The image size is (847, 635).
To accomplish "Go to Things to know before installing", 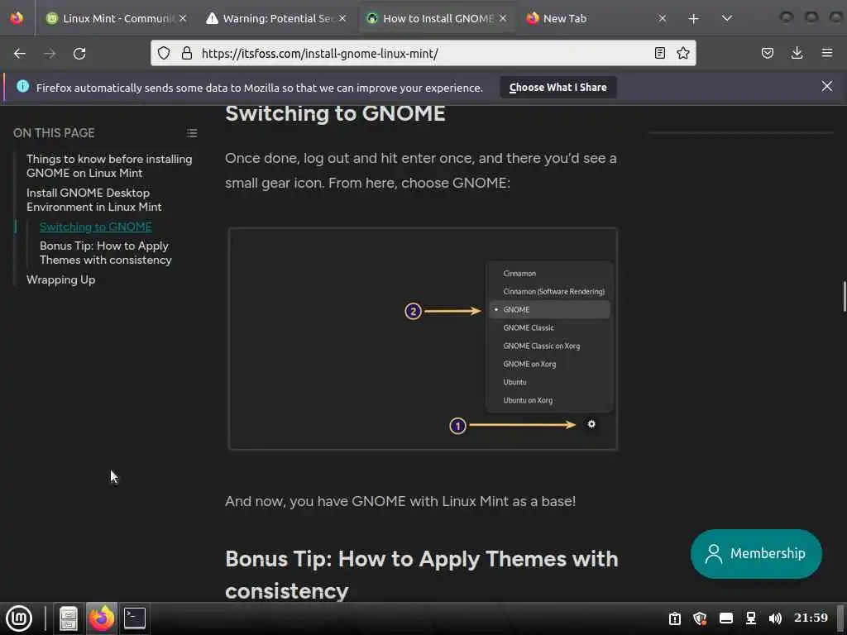I will (x=109, y=165).
